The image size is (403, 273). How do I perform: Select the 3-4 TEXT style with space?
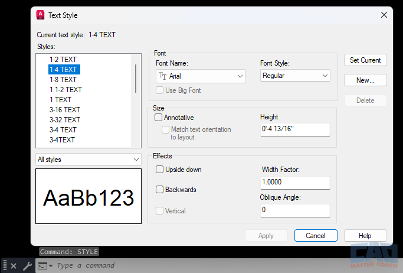[x=63, y=129]
